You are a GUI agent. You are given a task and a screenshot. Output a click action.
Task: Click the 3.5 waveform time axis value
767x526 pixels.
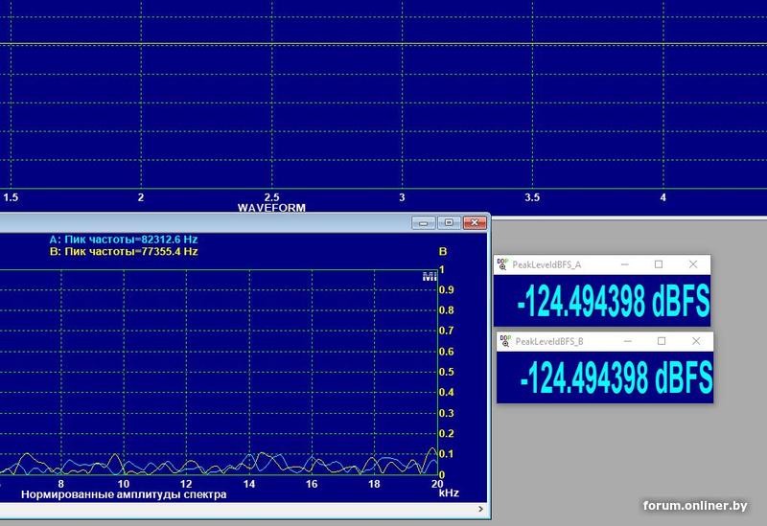click(x=532, y=197)
